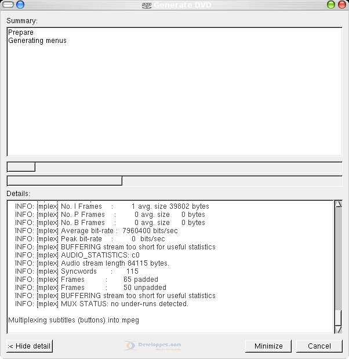Image resolution: width=349 pixels, height=359 pixels.
Task: Cancel the DVD generation
Action: coord(319,346)
